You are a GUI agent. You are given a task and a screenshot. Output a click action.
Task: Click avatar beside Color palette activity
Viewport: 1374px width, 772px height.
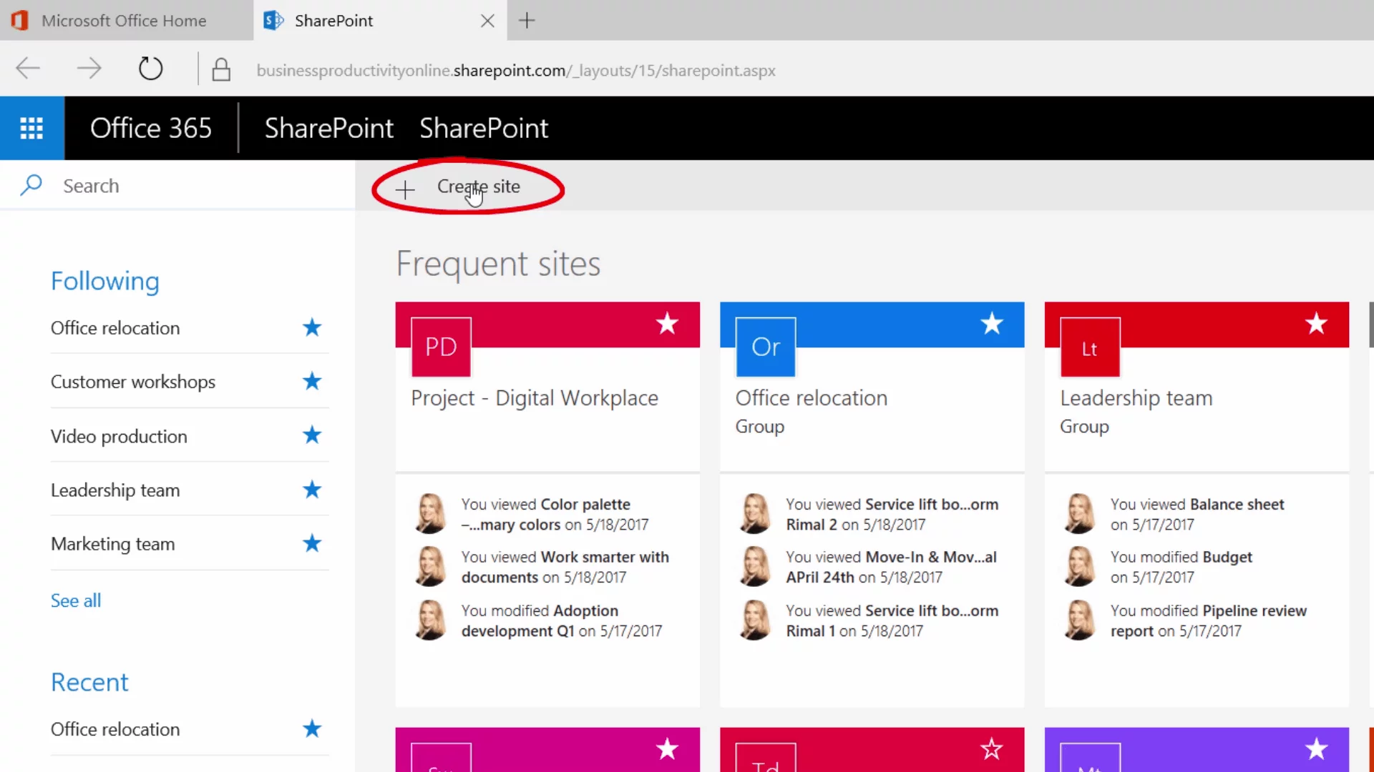point(431,513)
